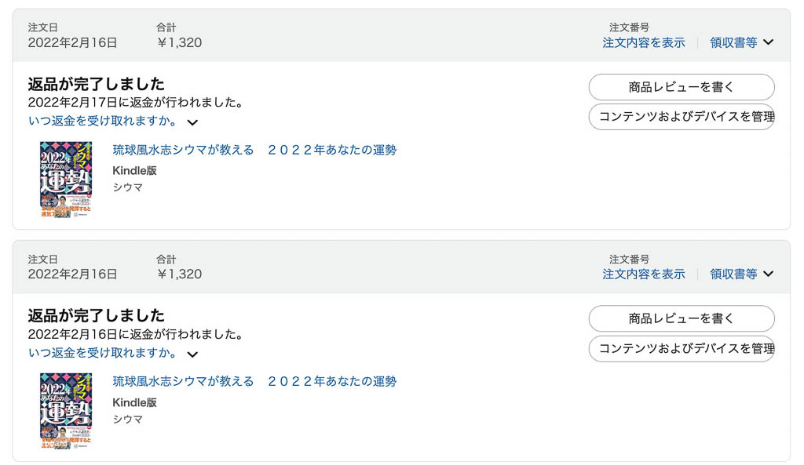Image resolution: width=804 pixels, height=465 pixels.
Task: Click コンテンツおよびデバイスを管理 in the February 16 refund order
Action: coord(682,348)
